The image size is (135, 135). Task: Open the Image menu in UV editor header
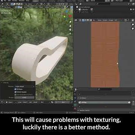click(111, 20)
